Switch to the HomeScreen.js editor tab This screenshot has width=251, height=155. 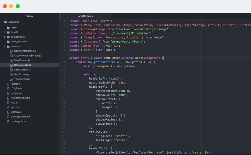[x=85, y=16]
